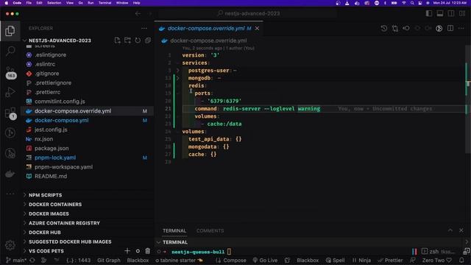Toggle Go Live server in status bar
Image resolution: width=471 pixels, height=265 pixels.
click(x=265, y=260)
